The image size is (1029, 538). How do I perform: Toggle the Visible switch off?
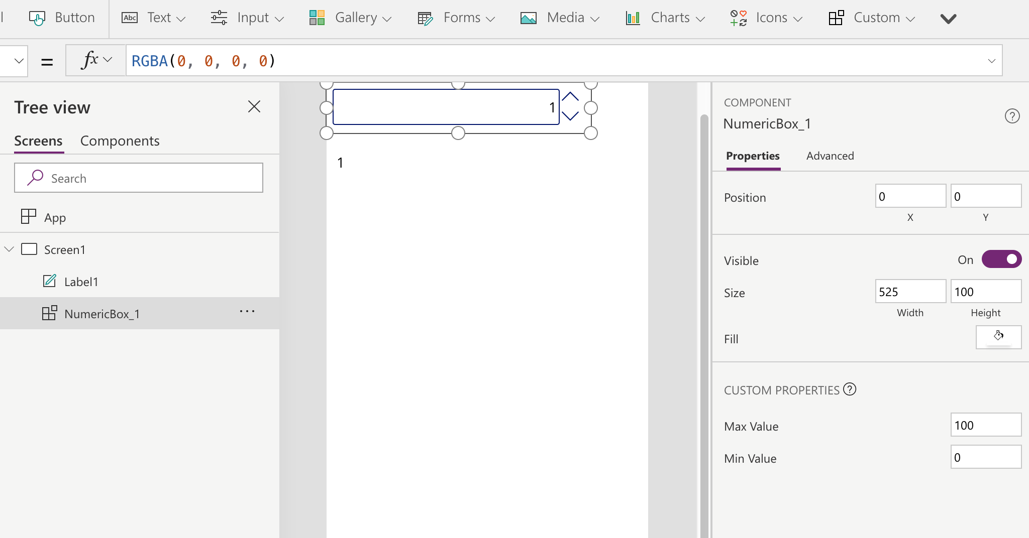pos(1001,259)
